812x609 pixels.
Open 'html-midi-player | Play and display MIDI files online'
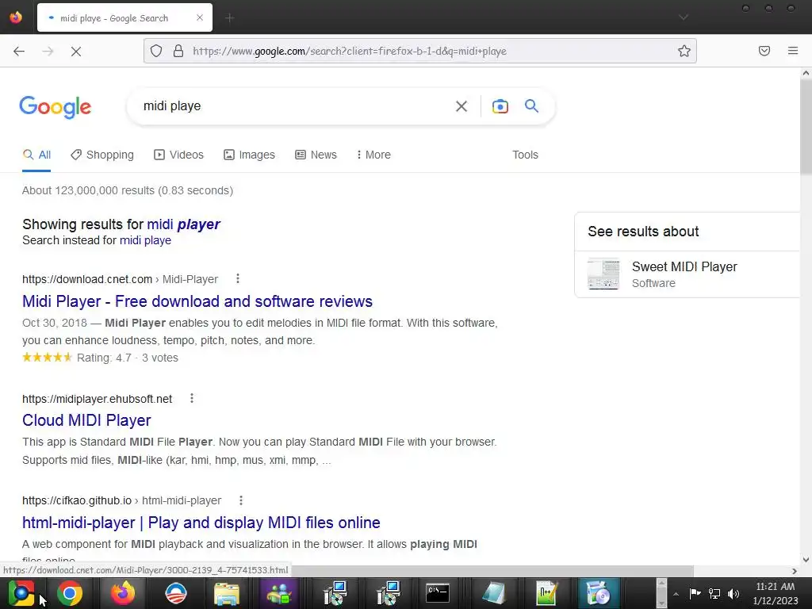point(201,523)
